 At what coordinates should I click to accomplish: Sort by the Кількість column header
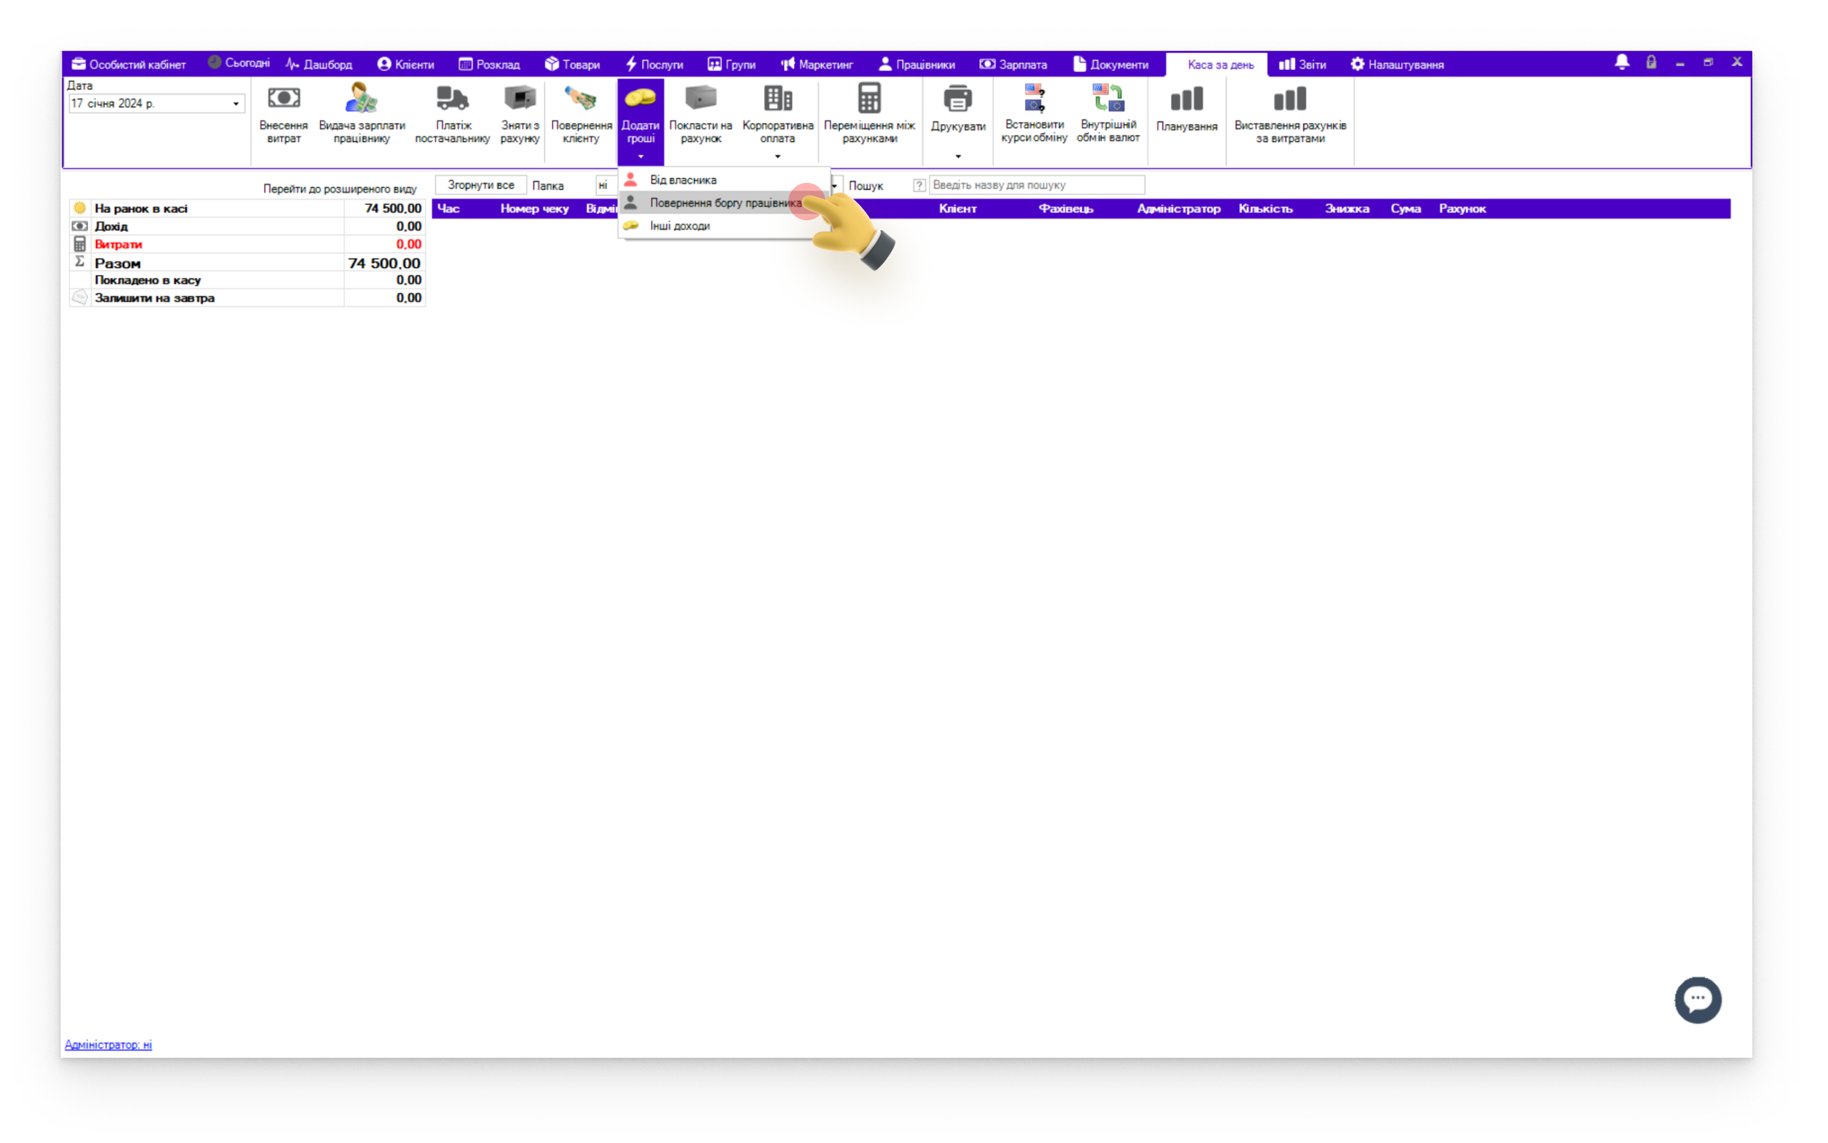(x=1265, y=209)
